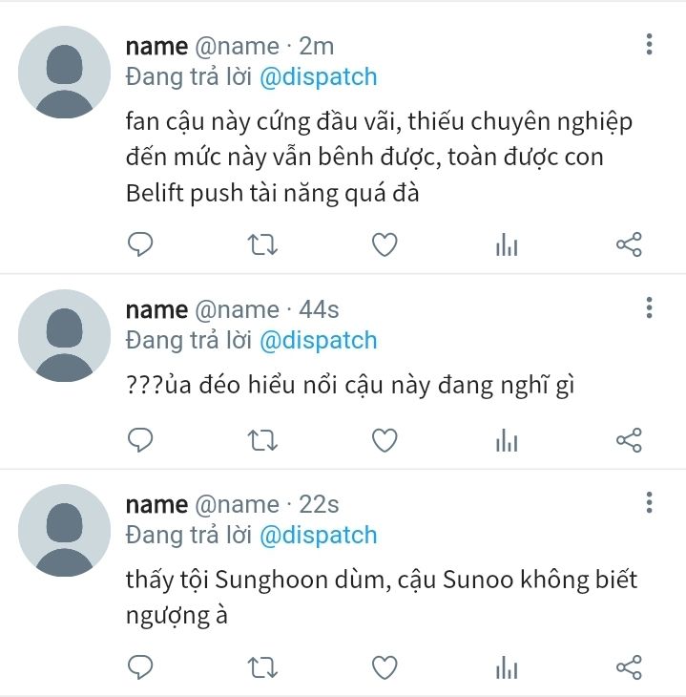Image resolution: width=686 pixels, height=697 pixels.
Task: Retweet the tweet posted 44s ago
Action: pyautogui.click(x=262, y=440)
